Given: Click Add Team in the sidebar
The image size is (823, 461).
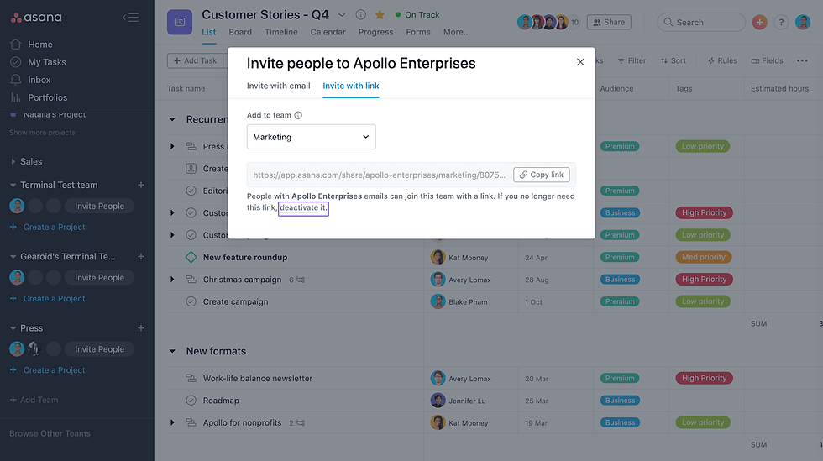Looking at the screenshot, I should click(34, 400).
